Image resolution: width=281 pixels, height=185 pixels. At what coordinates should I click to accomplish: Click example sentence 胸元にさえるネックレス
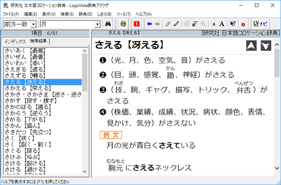coord(150,168)
